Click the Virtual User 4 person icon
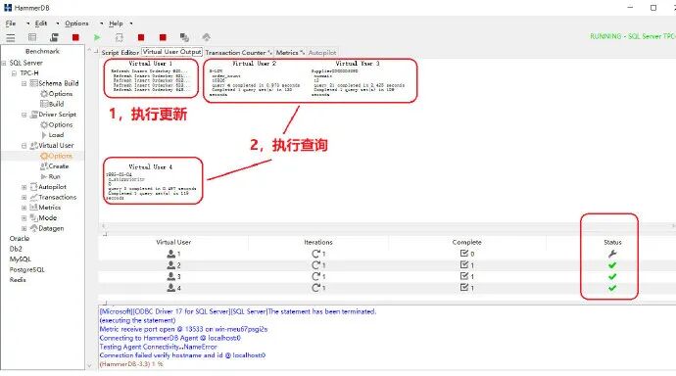The height and width of the screenshot is (376, 676). 171,287
